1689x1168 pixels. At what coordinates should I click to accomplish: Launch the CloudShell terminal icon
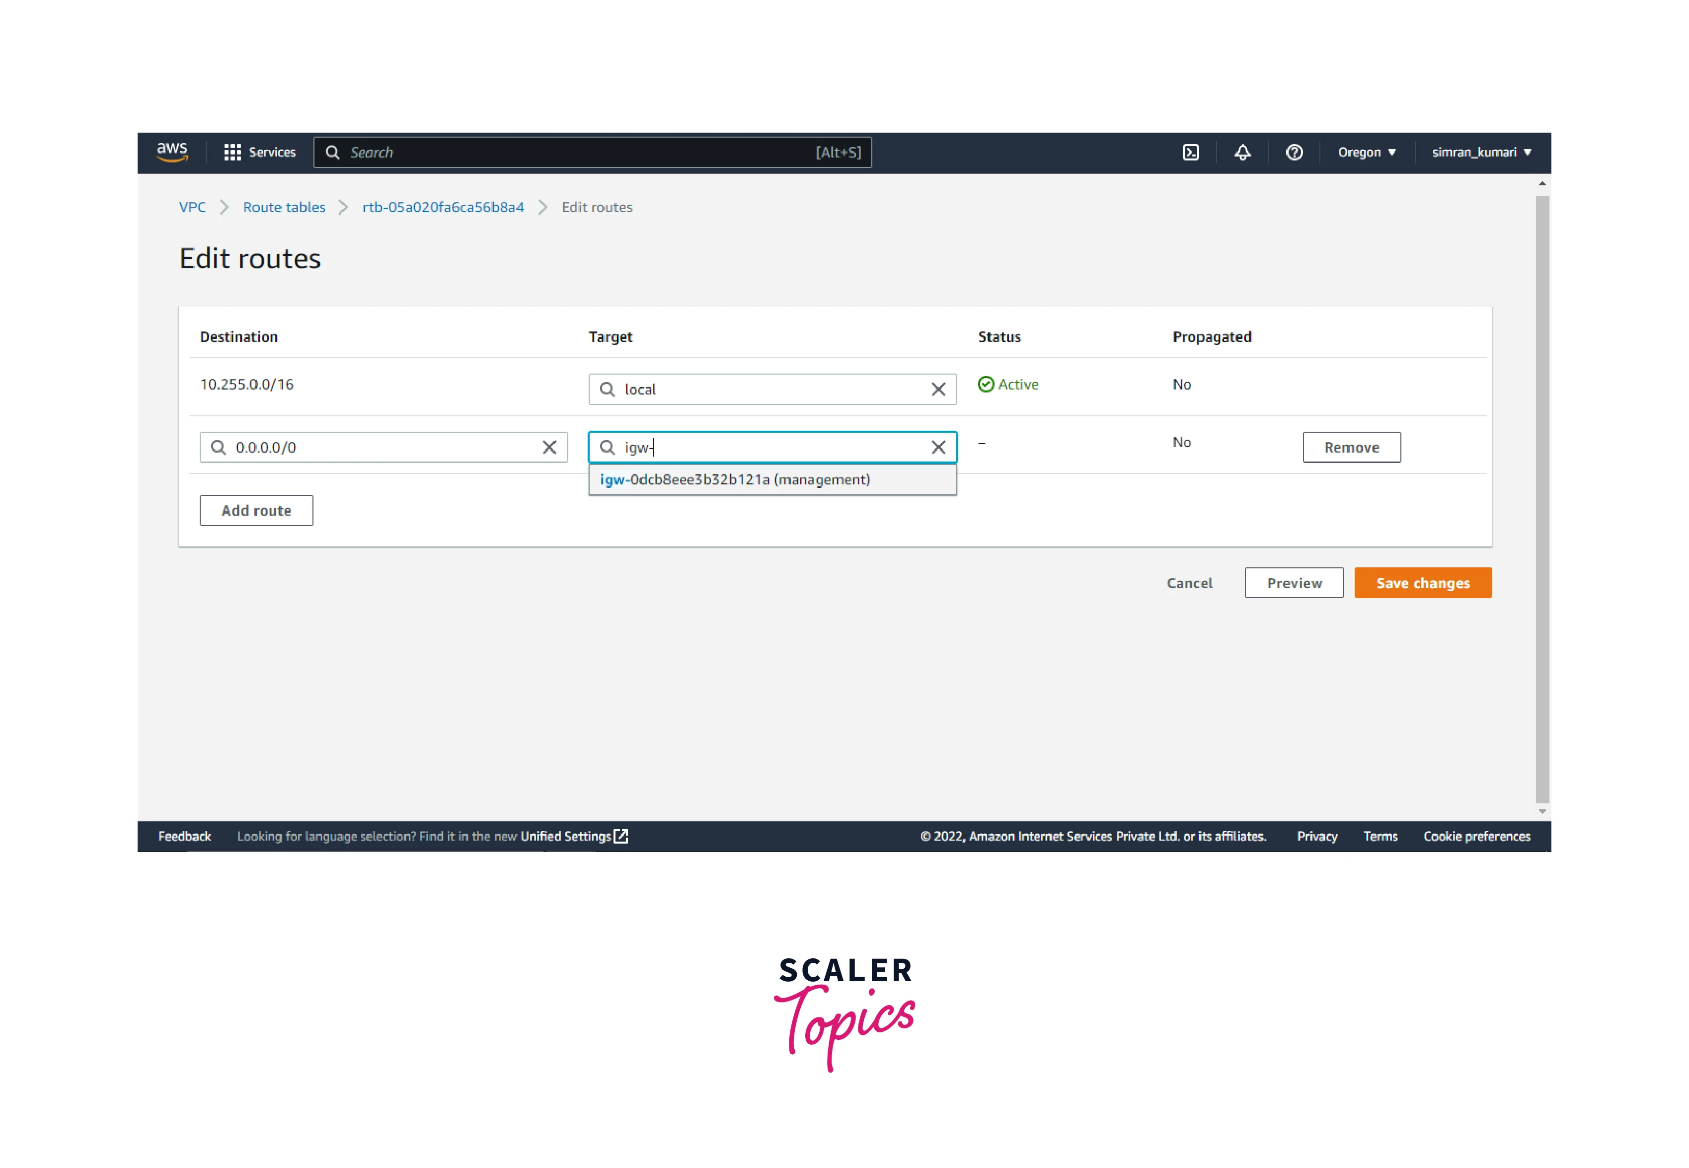tap(1191, 152)
